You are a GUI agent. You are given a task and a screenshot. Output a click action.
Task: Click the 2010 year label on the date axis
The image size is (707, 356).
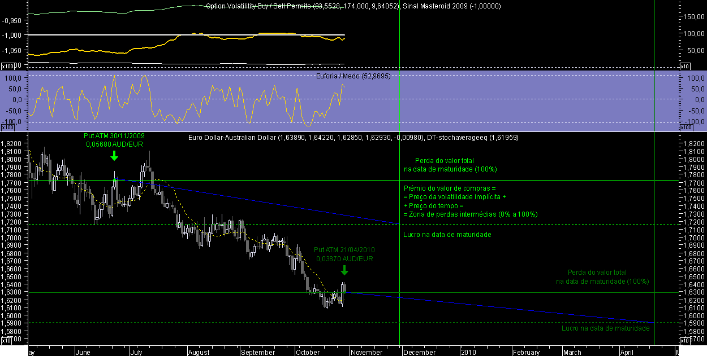point(468,352)
